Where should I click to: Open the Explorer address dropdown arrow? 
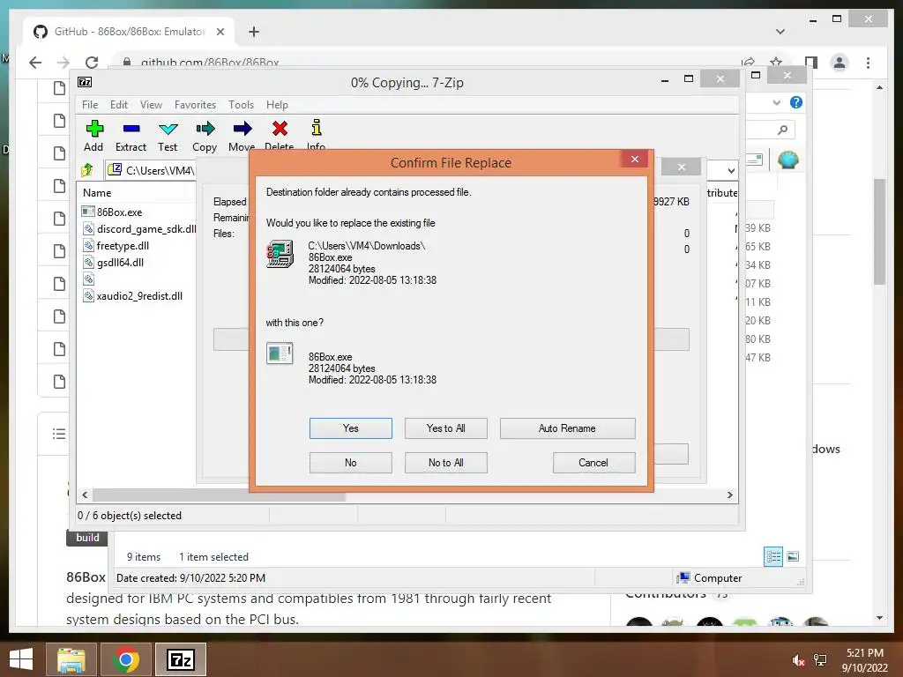click(731, 170)
